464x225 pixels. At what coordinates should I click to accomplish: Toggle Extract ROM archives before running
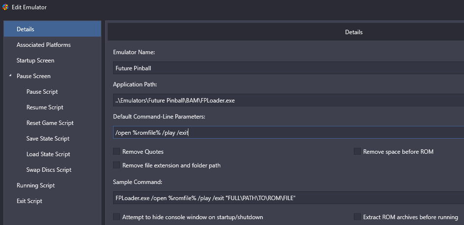click(357, 217)
